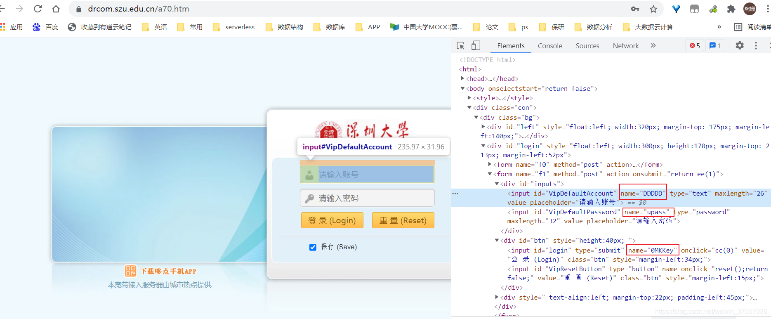The image size is (771, 319).
Task: Select the VipResetButton input line
Action: click(x=637, y=273)
